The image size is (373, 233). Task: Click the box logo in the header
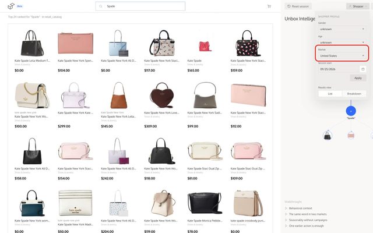(x=11, y=6)
